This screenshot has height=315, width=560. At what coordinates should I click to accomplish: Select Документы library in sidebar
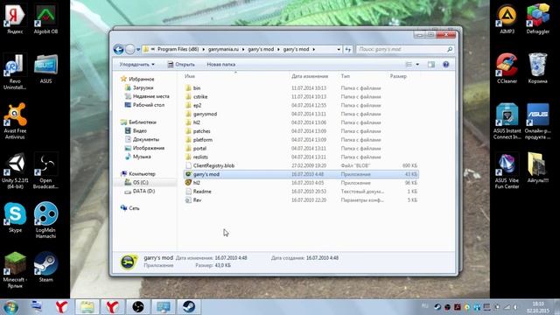point(142,139)
